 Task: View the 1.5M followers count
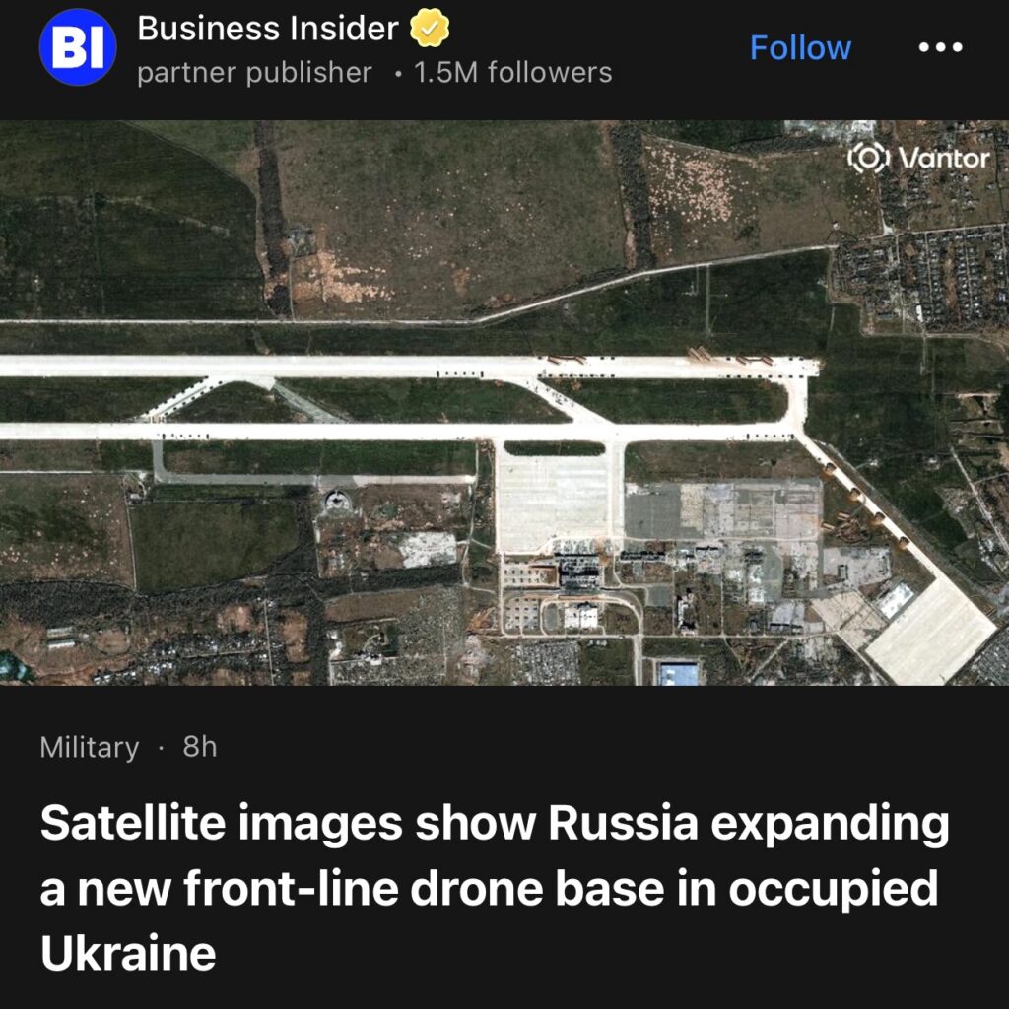click(512, 73)
